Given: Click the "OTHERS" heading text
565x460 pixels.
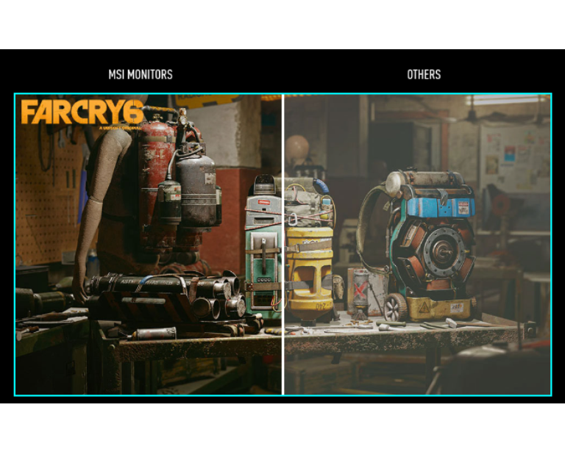Looking at the screenshot, I should tap(424, 74).
